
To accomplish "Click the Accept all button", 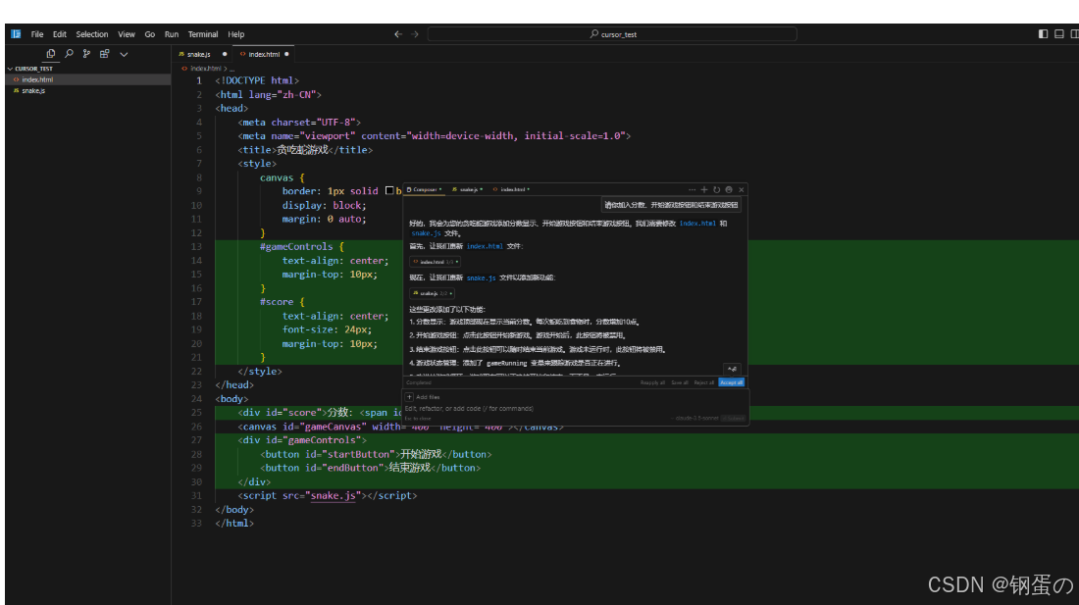I will pos(731,382).
